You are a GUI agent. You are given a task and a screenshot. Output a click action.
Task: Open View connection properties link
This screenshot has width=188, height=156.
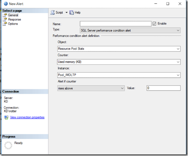point(27,117)
